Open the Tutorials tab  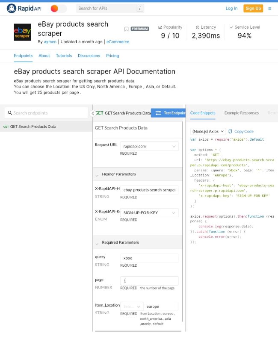point(64,56)
